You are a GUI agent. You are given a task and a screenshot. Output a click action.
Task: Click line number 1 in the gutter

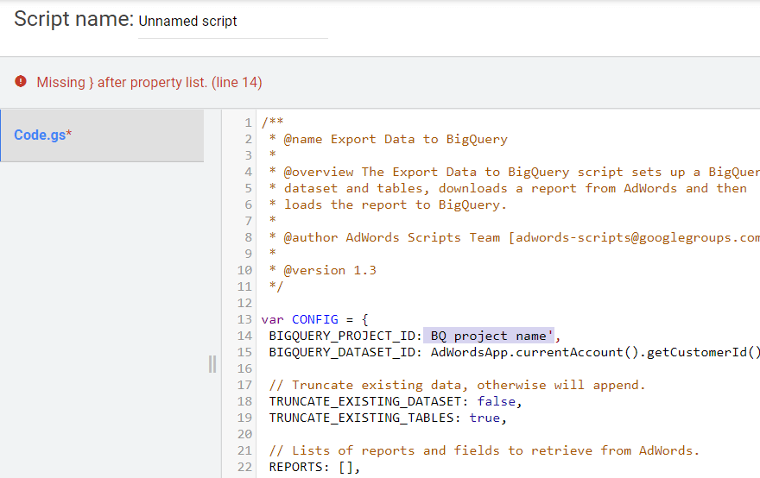point(248,123)
